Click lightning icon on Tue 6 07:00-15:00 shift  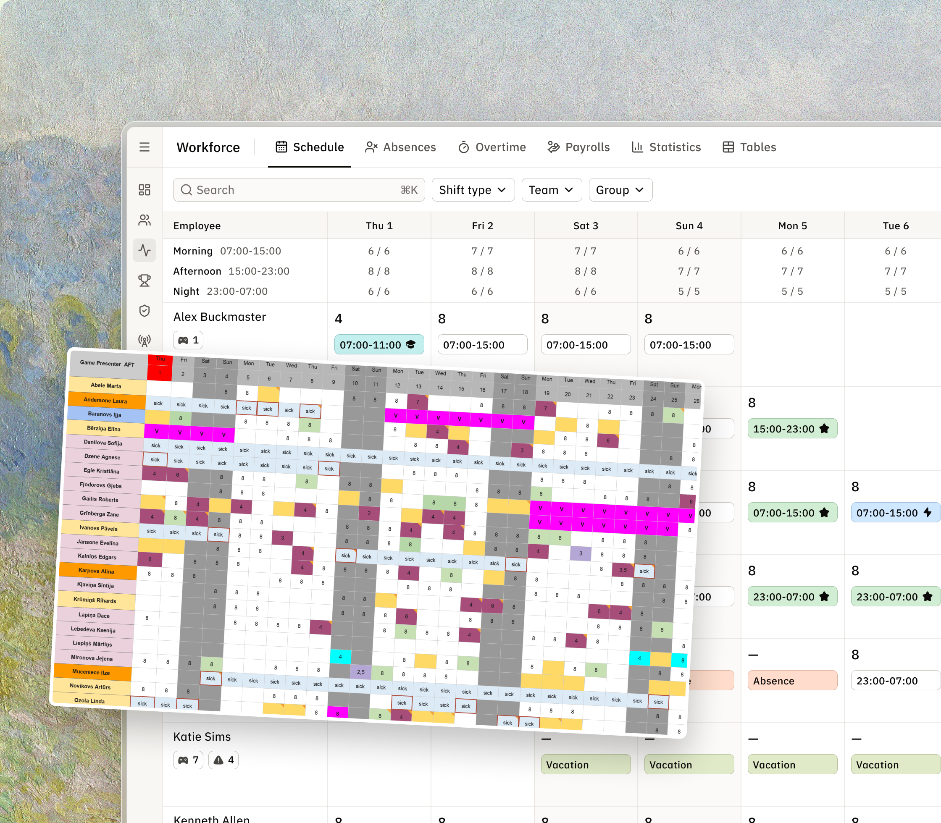[x=928, y=512]
